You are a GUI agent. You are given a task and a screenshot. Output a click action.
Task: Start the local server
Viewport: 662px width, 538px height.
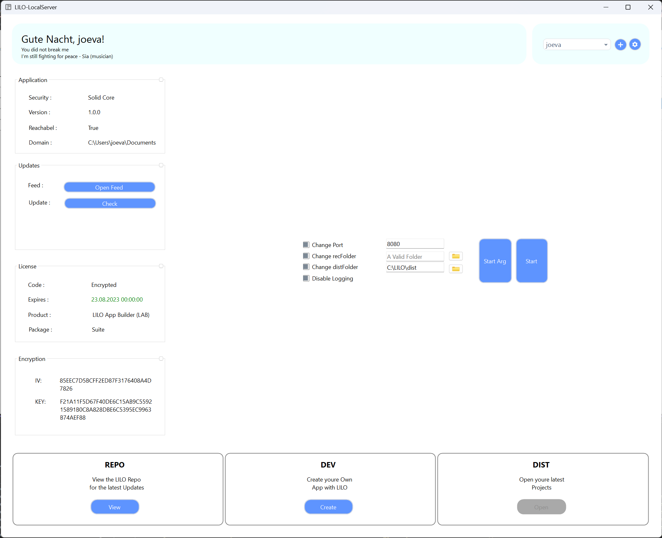[x=531, y=261]
